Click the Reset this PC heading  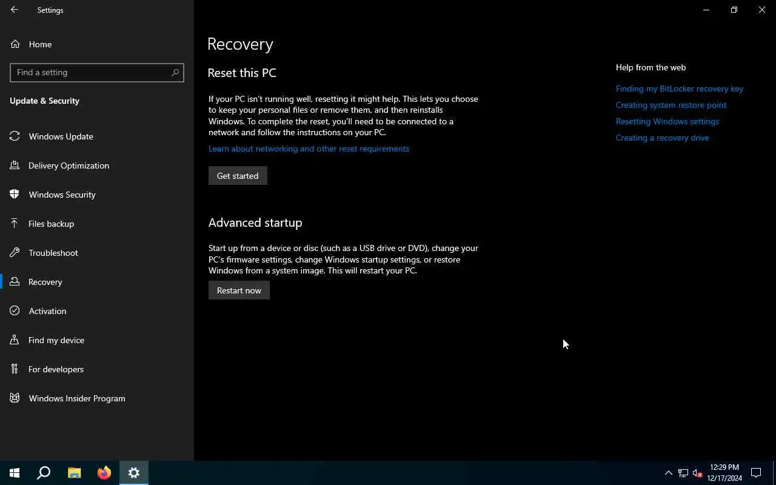click(x=242, y=73)
